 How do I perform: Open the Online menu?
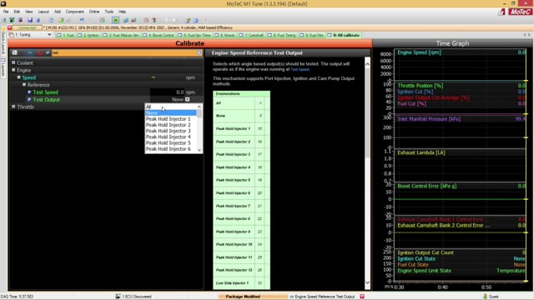coord(94,12)
